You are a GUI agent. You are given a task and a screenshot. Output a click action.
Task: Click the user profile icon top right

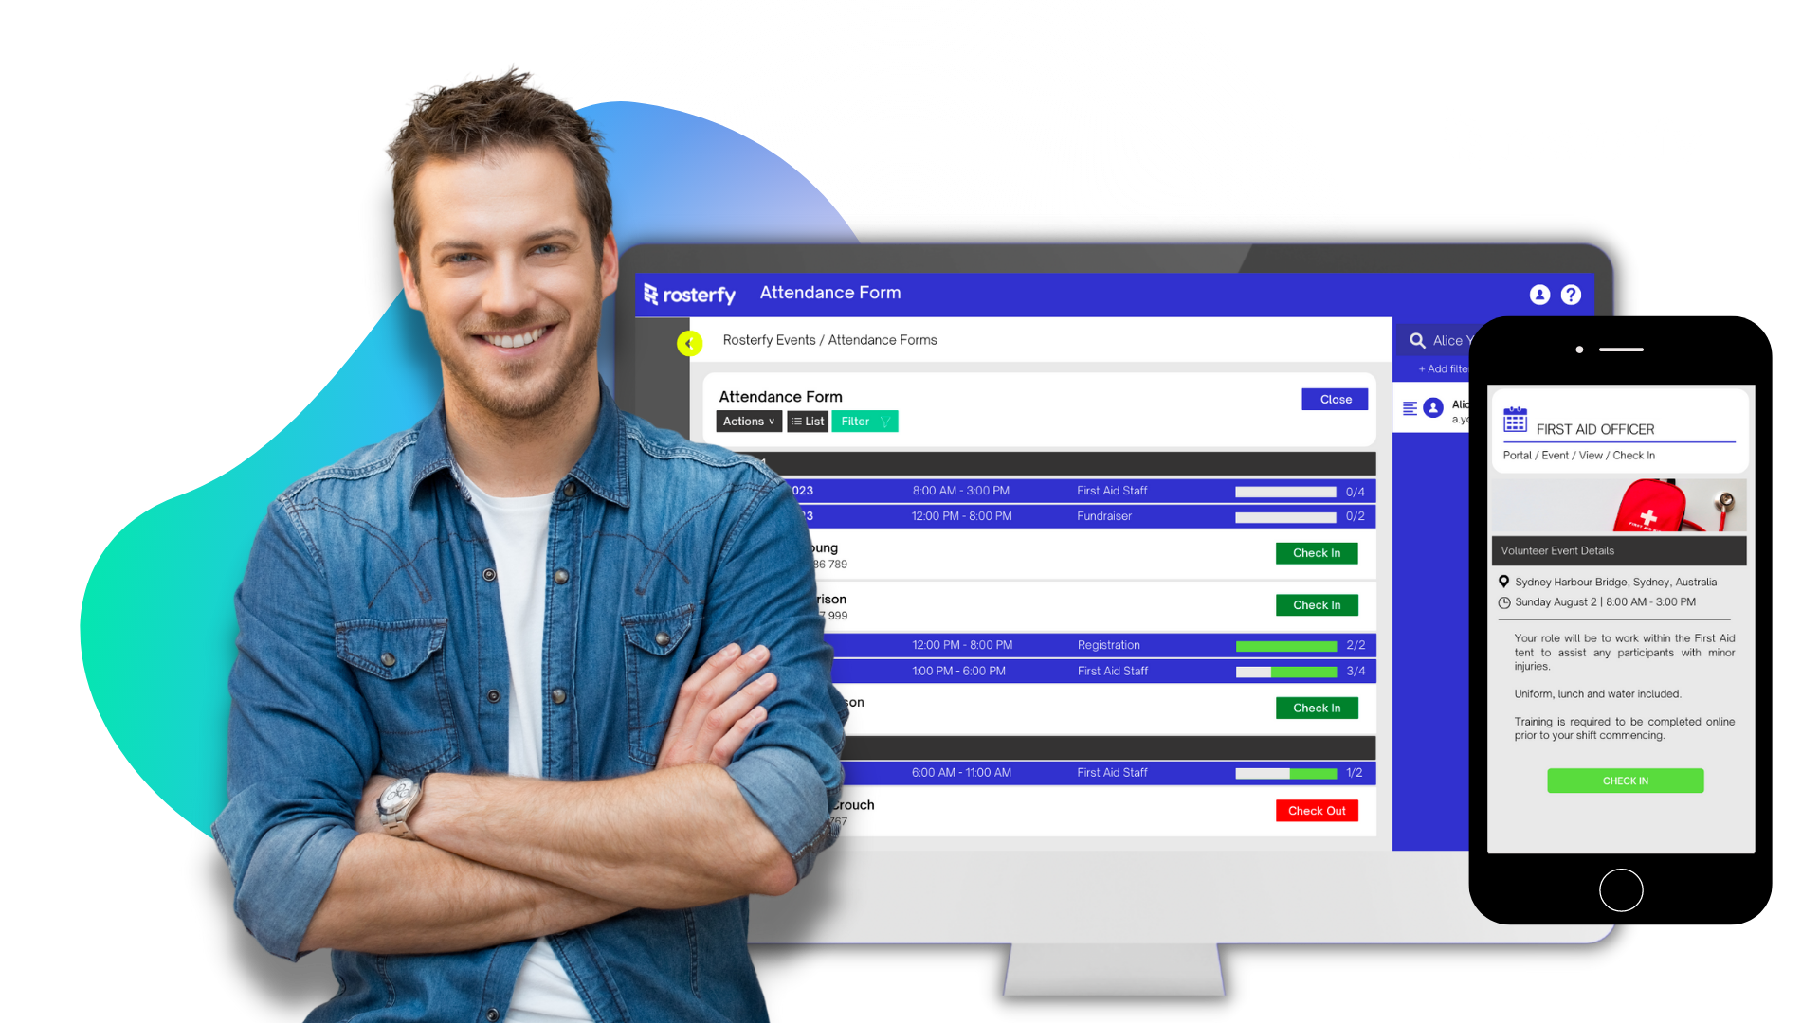point(1541,295)
